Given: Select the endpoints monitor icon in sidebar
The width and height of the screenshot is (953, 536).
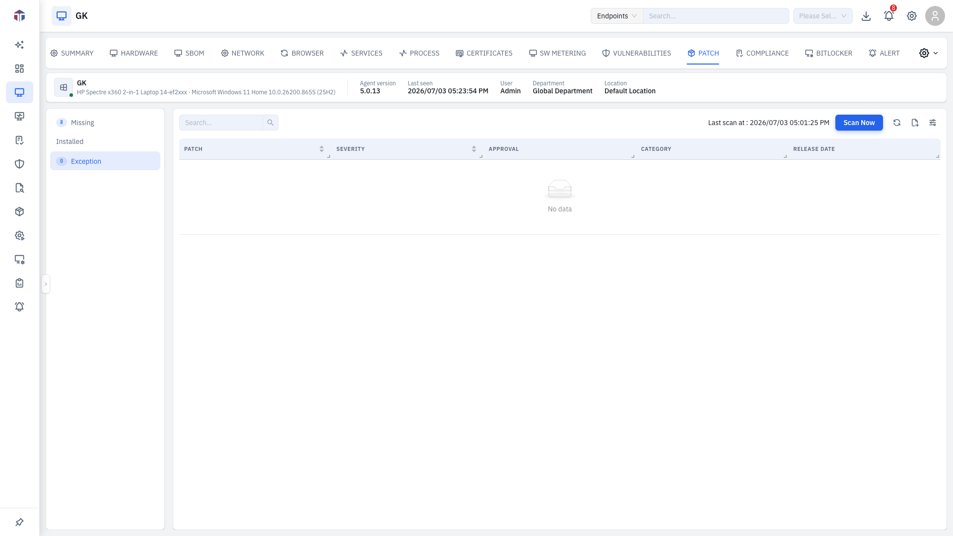Looking at the screenshot, I should (x=19, y=92).
